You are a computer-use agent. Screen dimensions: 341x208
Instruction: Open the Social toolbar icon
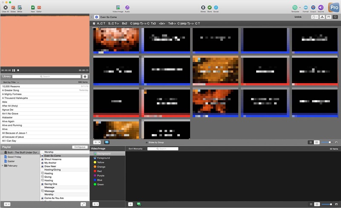coord(216,8)
